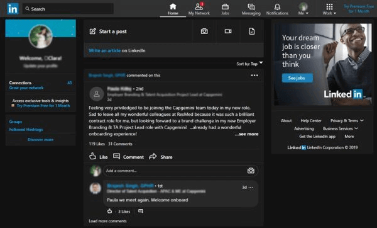Click the More footer link
This screenshot has width=377, height=228.
point(349,137)
